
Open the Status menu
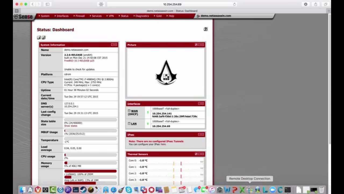click(x=124, y=16)
